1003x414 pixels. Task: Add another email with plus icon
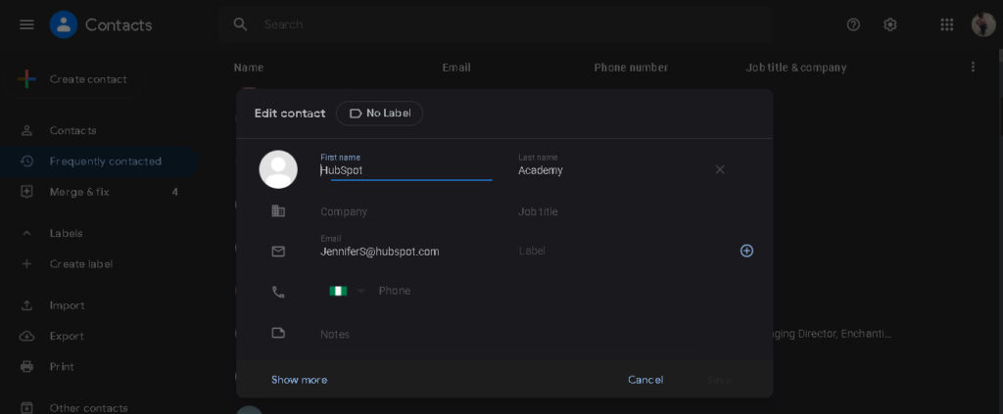[746, 252]
